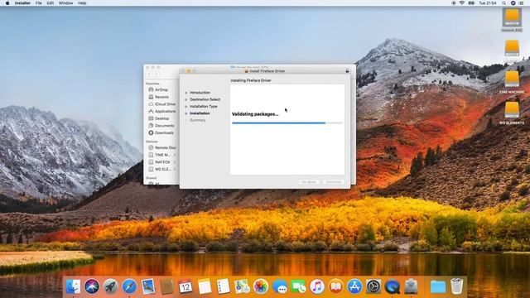Open the Maps app in Dock
The height and width of the screenshot is (298, 530).
(x=242, y=286)
